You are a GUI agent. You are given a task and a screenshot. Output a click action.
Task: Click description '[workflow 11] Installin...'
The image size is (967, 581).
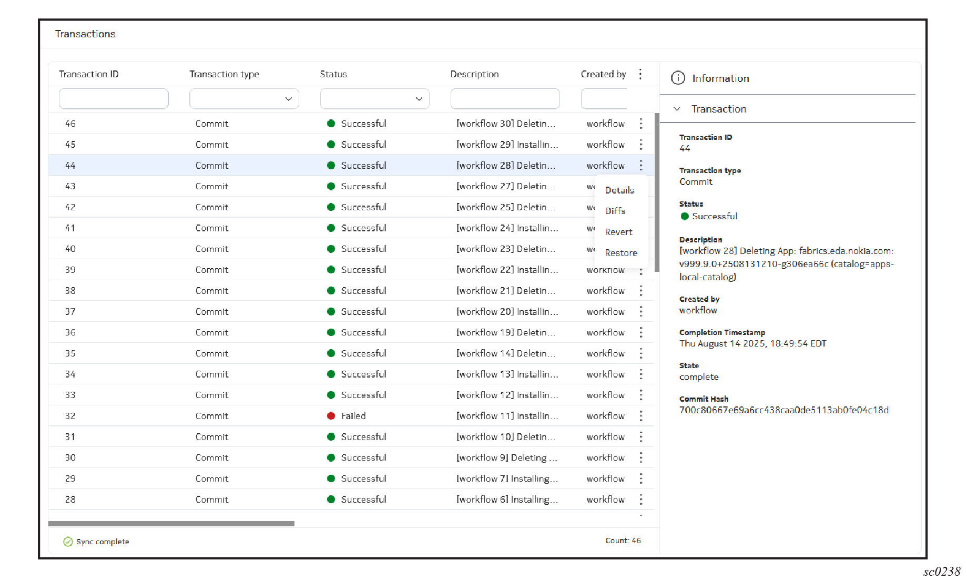(507, 416)
